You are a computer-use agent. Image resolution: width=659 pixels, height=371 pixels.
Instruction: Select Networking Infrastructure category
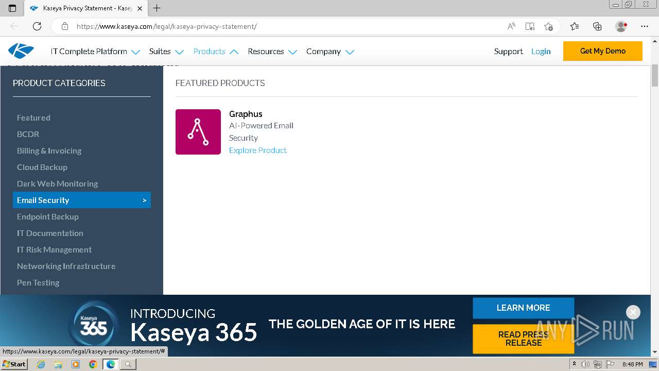(x=81, y=266)
